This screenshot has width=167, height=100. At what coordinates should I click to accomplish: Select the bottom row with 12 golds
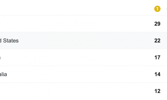tap(83, 91)
